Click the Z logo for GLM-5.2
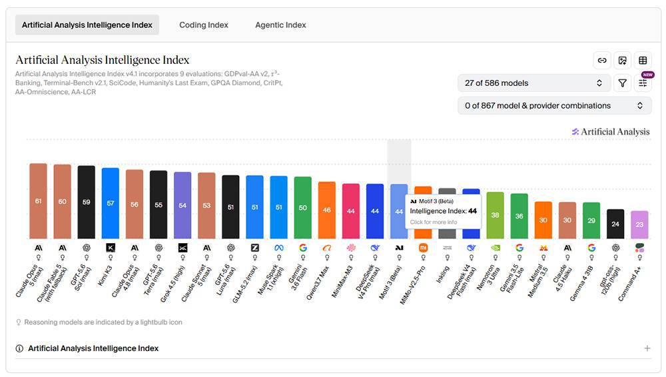This screenshot has width=666, height=377. click(255, 248)
